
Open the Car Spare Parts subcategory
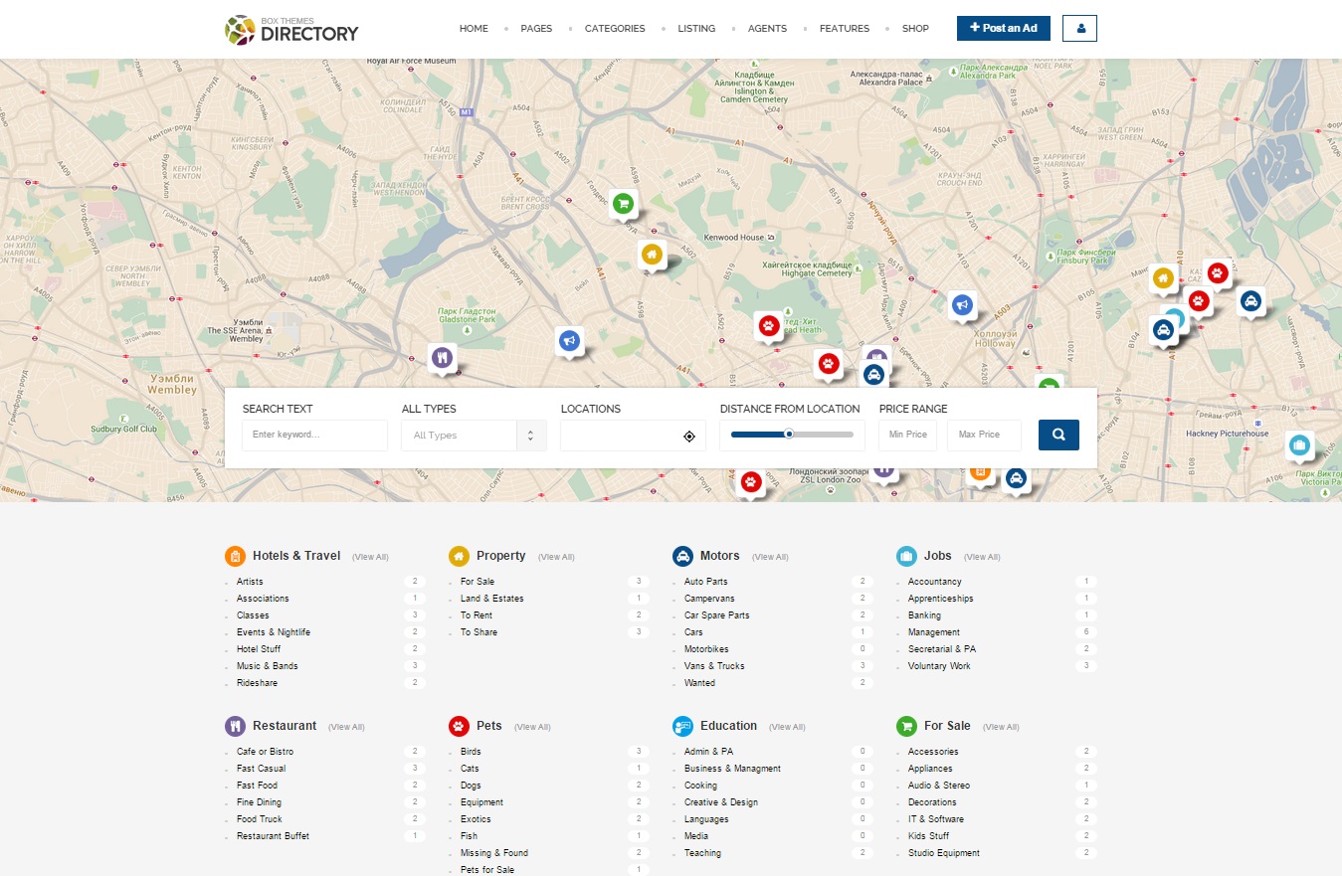pyautogui.click(x=717, y=615)
